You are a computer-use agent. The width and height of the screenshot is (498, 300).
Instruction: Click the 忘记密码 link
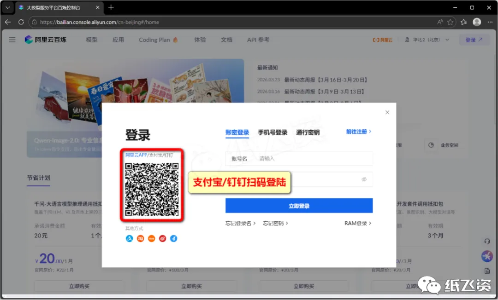pos(275,223)
